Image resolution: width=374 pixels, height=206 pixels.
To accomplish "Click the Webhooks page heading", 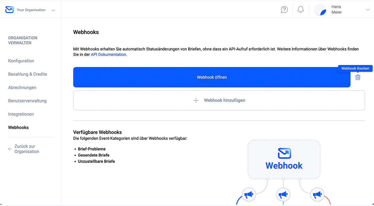I will click(x=86, y=32).
